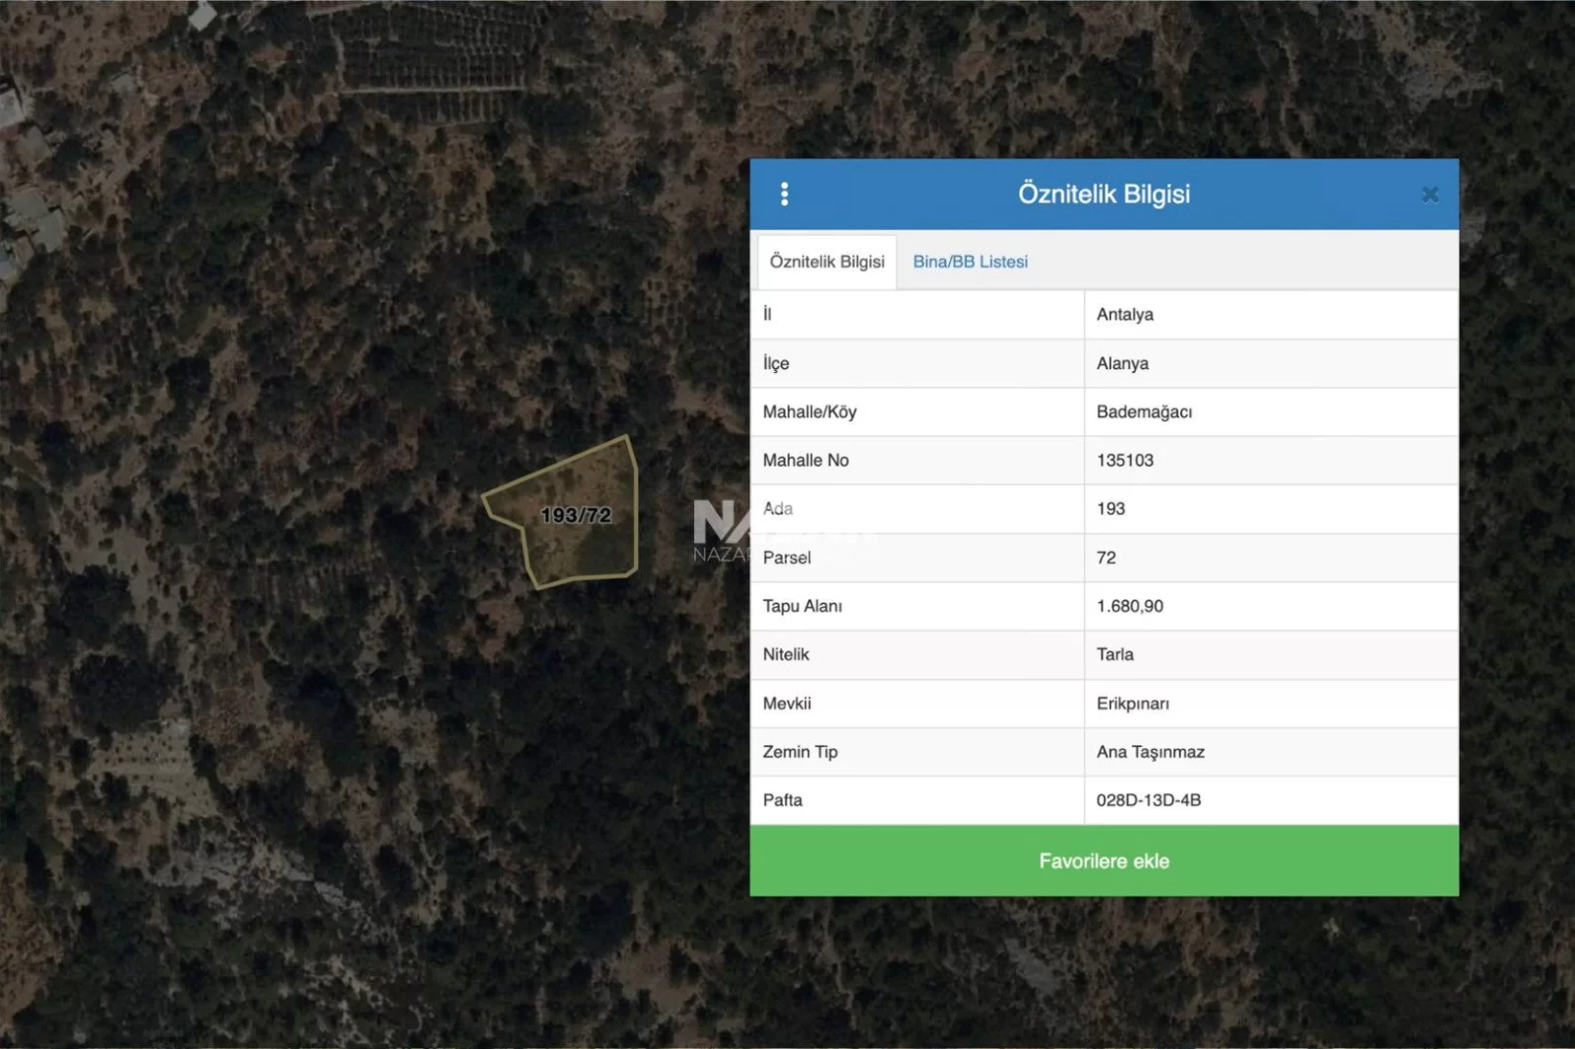1575x1049 pixels.
Task: Switch to the Bina/BB Listesi tab
Action: 970,262
